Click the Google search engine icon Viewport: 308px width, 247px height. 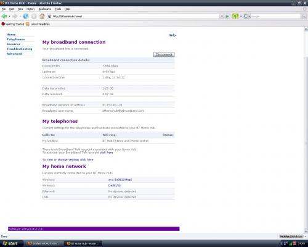click(x=246, y=16)
